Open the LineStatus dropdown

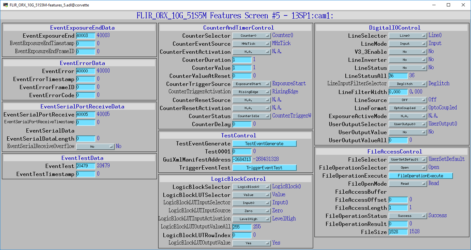pos(408,68)
